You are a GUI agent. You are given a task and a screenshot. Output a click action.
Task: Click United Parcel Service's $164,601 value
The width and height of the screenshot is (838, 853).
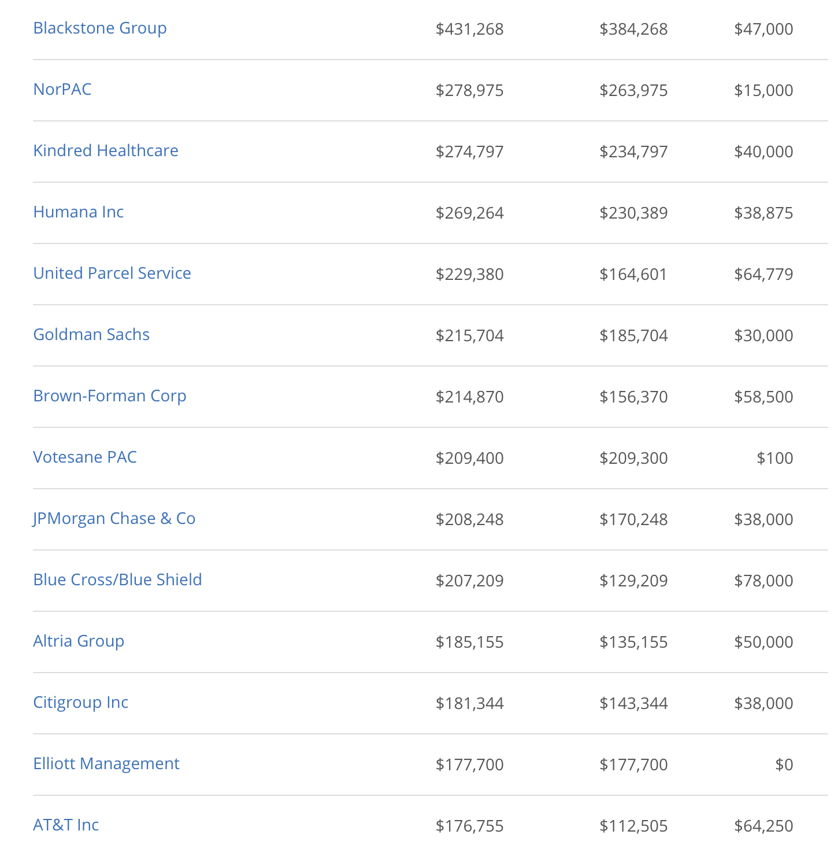pyautogui.click(x=633, y=274)
